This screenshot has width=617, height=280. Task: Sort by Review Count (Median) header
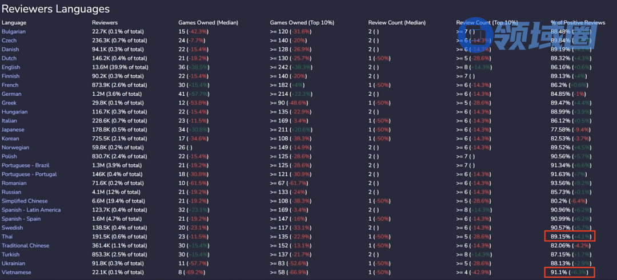[397, 23]
